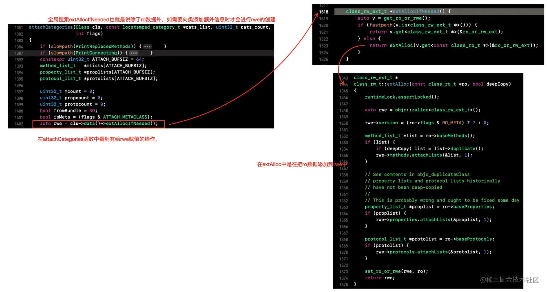Click 'rwe->properties.attachLists(&proplist, 1);' line
This screenshot has height=292, width=547.
434,220
